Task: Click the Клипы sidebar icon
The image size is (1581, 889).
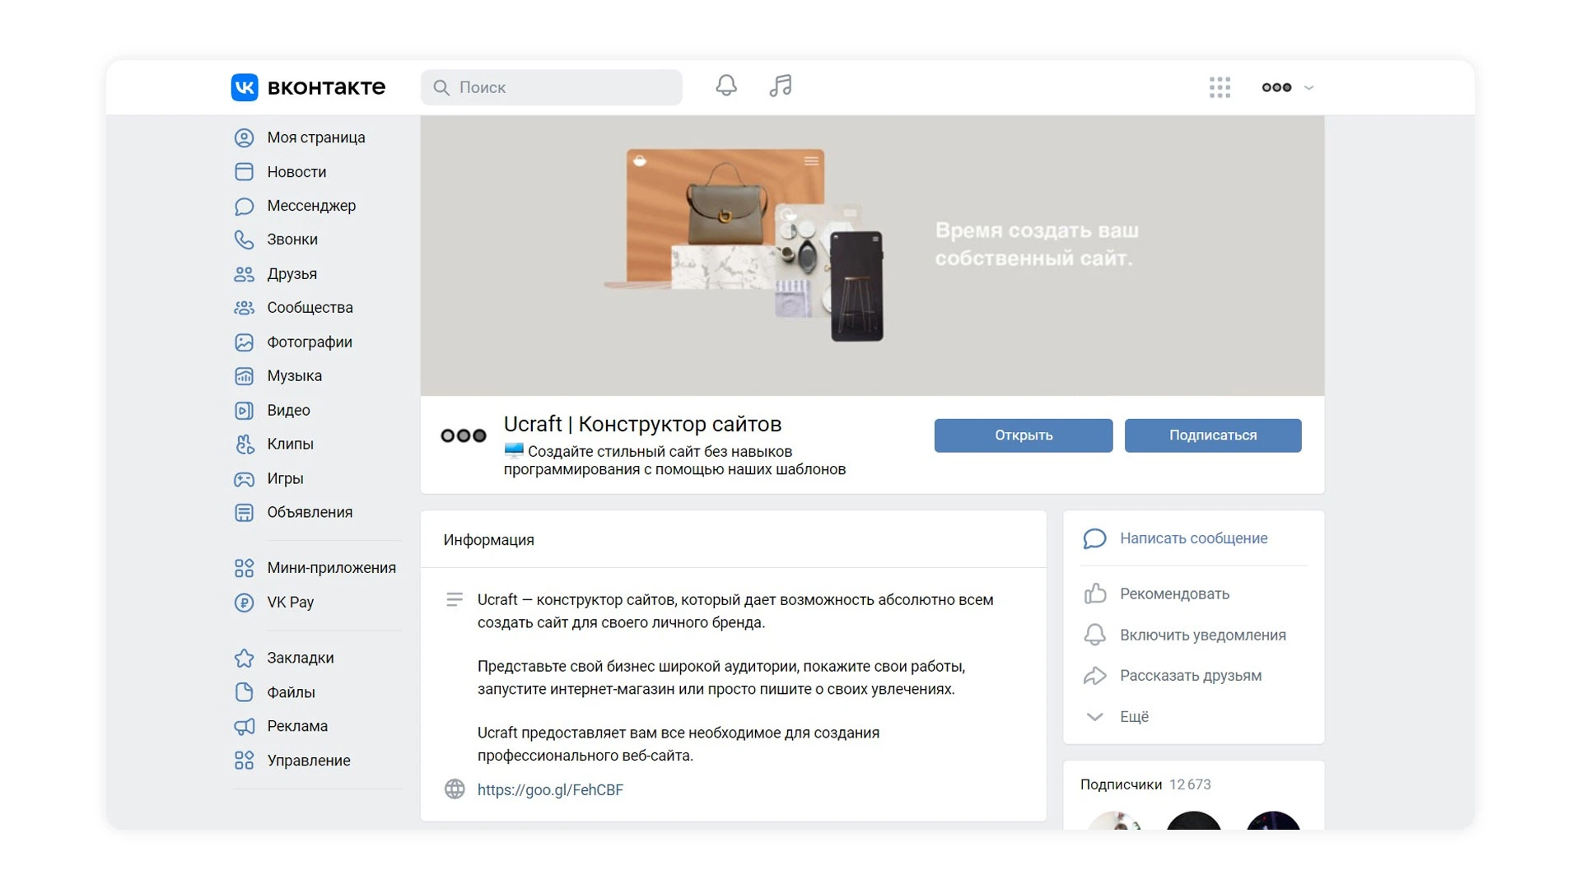Action: 244,444
